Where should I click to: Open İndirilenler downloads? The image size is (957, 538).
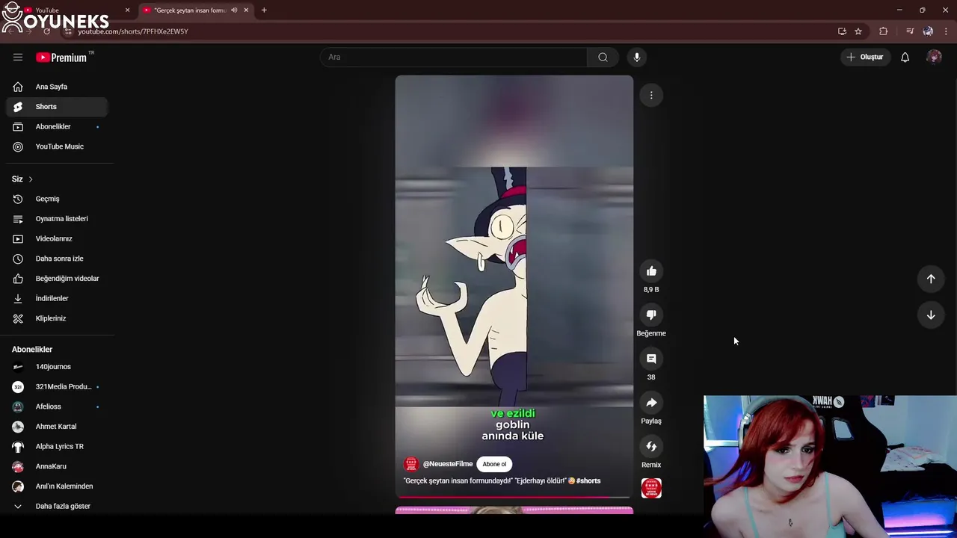pos(57,298)
